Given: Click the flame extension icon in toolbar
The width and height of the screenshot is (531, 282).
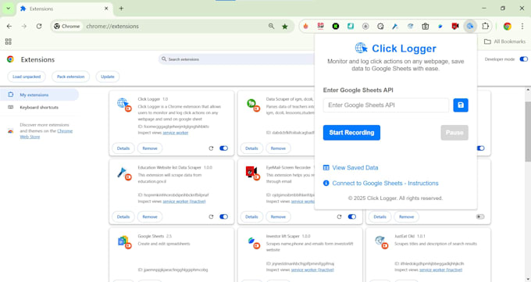Looking at the screenshot, I should (306, 26).
